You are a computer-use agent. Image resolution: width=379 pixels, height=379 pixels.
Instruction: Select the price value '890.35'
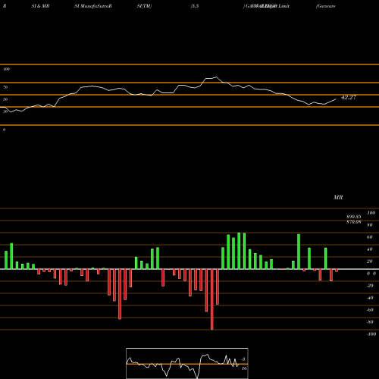click(354, 217)
